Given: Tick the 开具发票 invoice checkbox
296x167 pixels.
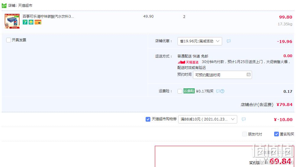Looking at the screenshot, I should click(9, 40).
